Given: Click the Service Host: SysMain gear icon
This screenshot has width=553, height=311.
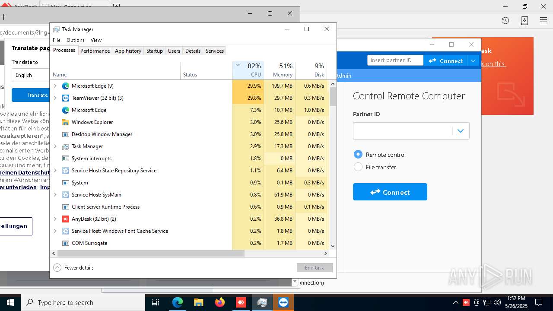Looking at the screenshot, I should 66,195.
